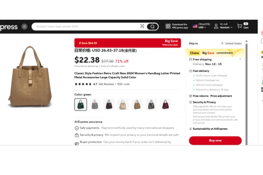The height and width of the screenshot is (175, 263).
Task: Click the camera image search icon
Action: click(142, 26)
